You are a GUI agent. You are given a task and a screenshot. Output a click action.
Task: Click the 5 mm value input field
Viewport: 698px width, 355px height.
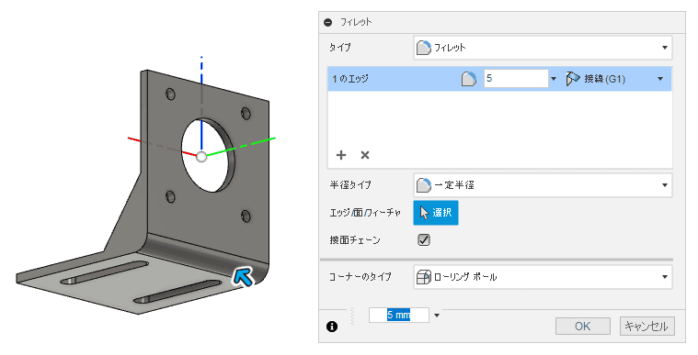(x=399, y=315)
